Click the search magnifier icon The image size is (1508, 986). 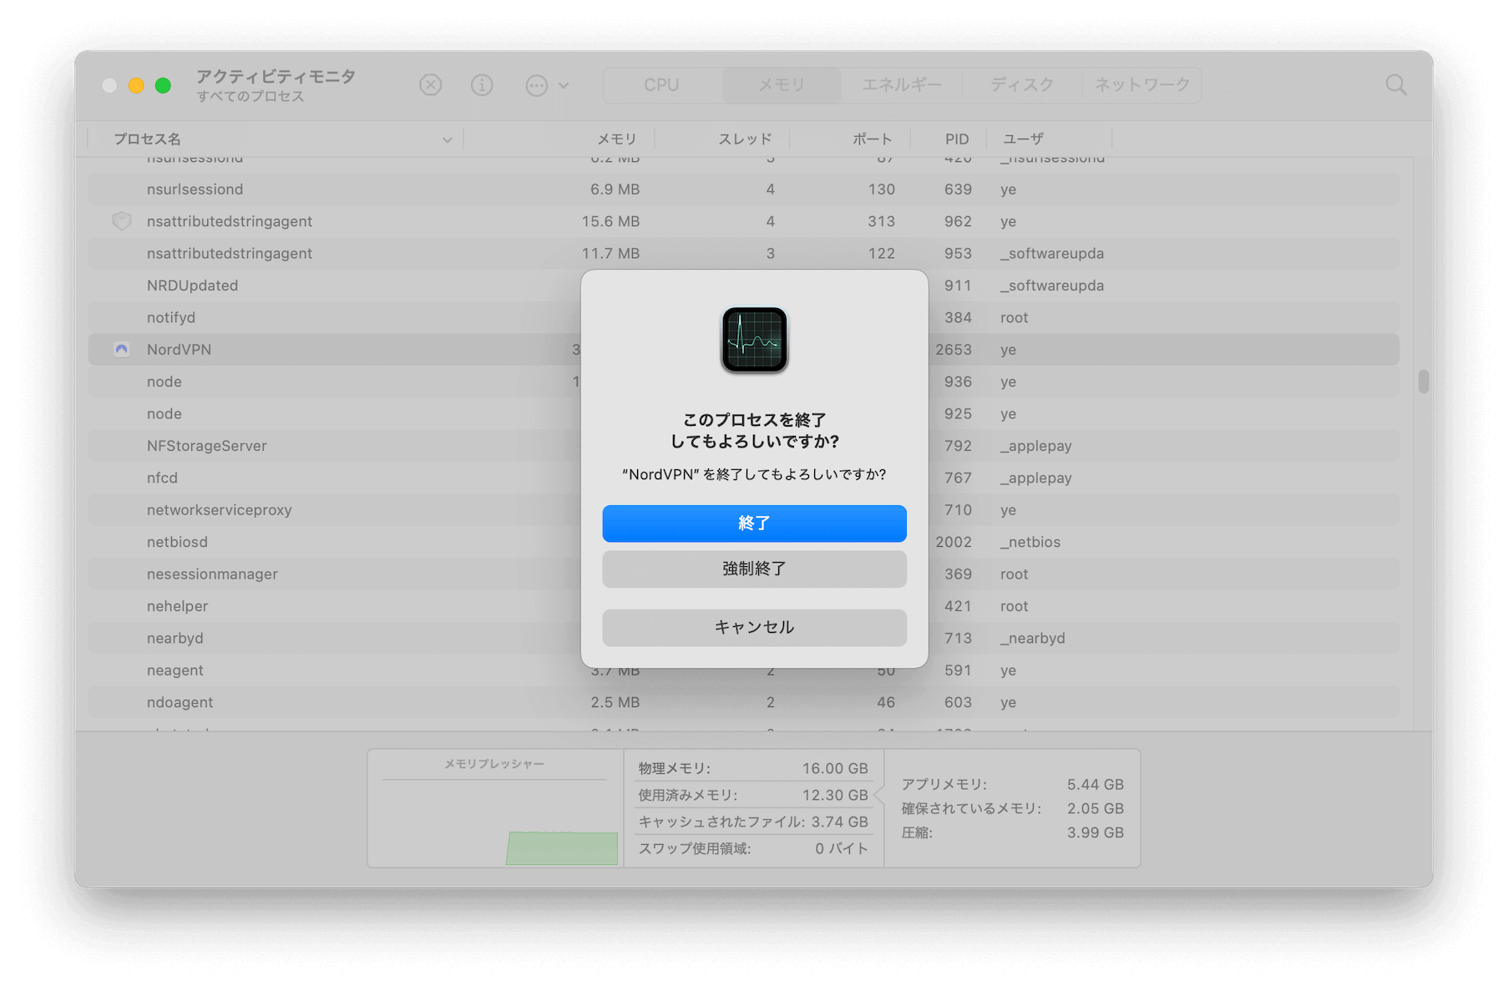pos(1396,84)
